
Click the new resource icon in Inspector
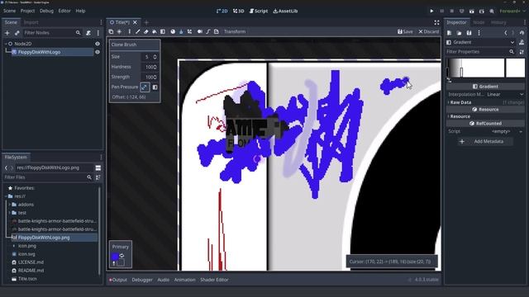coord(450,33)
